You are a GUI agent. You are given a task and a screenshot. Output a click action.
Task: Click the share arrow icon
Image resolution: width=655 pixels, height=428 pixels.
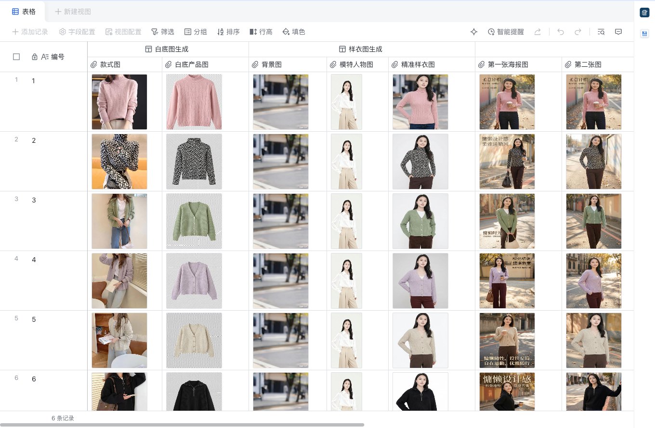tap(537, 32)
